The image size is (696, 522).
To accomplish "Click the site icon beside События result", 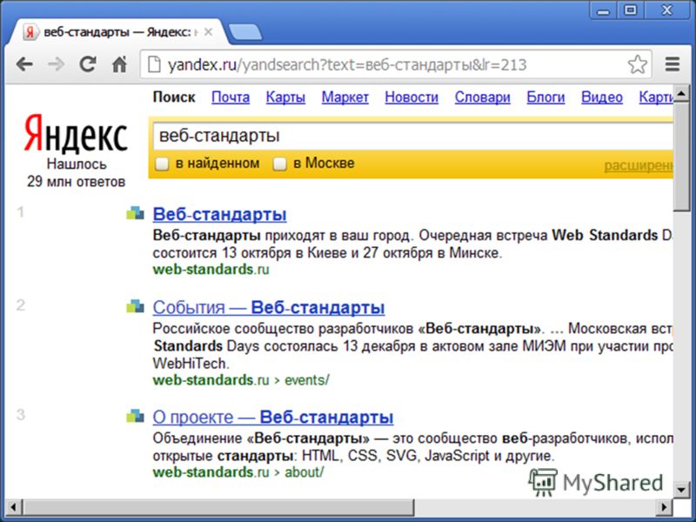I will point(136,306).
